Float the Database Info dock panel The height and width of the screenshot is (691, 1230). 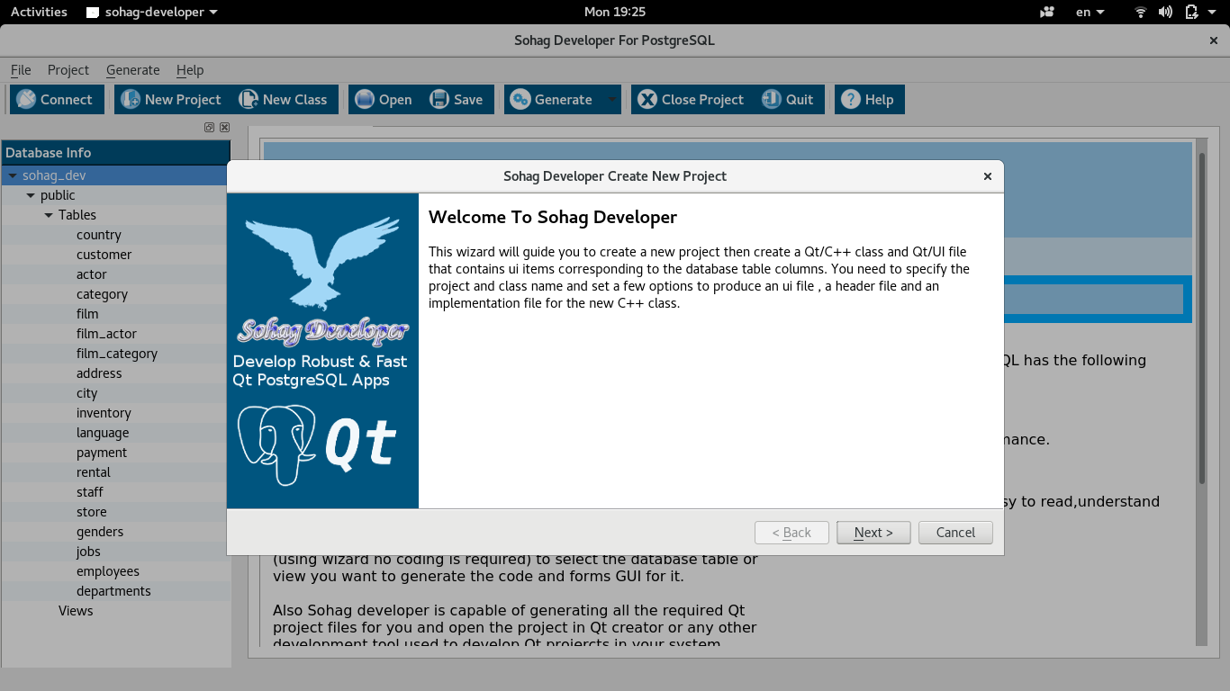(x=209, y=128)
